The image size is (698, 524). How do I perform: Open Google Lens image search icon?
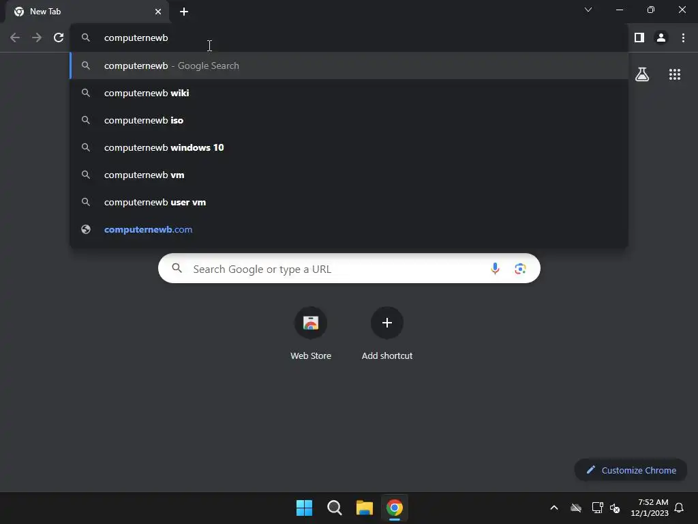520,269
